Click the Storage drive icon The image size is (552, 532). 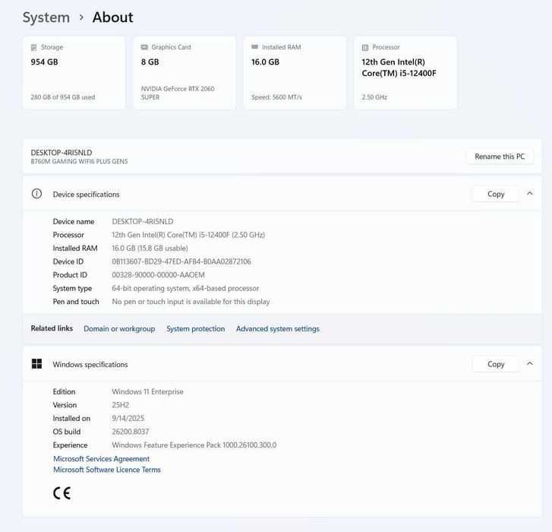point(34,47)
